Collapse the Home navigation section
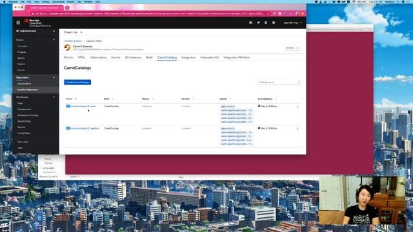This screenshot has width=413, height=232. tap(35, 40)
